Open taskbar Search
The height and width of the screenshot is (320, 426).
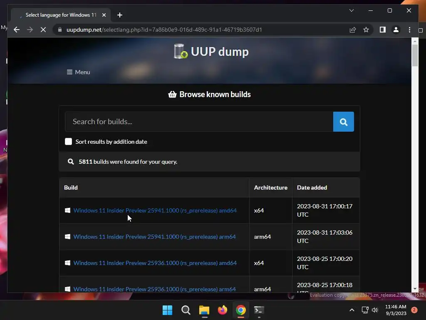pos(186,310)
